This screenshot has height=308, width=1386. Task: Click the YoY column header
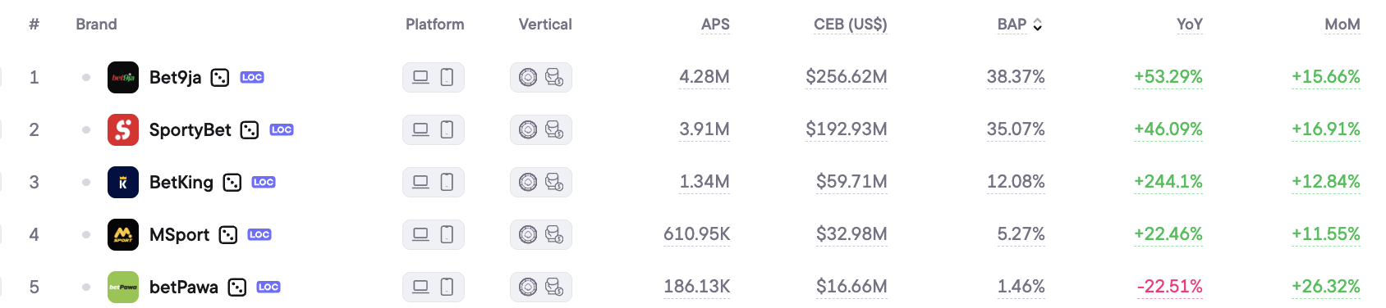point(1189,25)
